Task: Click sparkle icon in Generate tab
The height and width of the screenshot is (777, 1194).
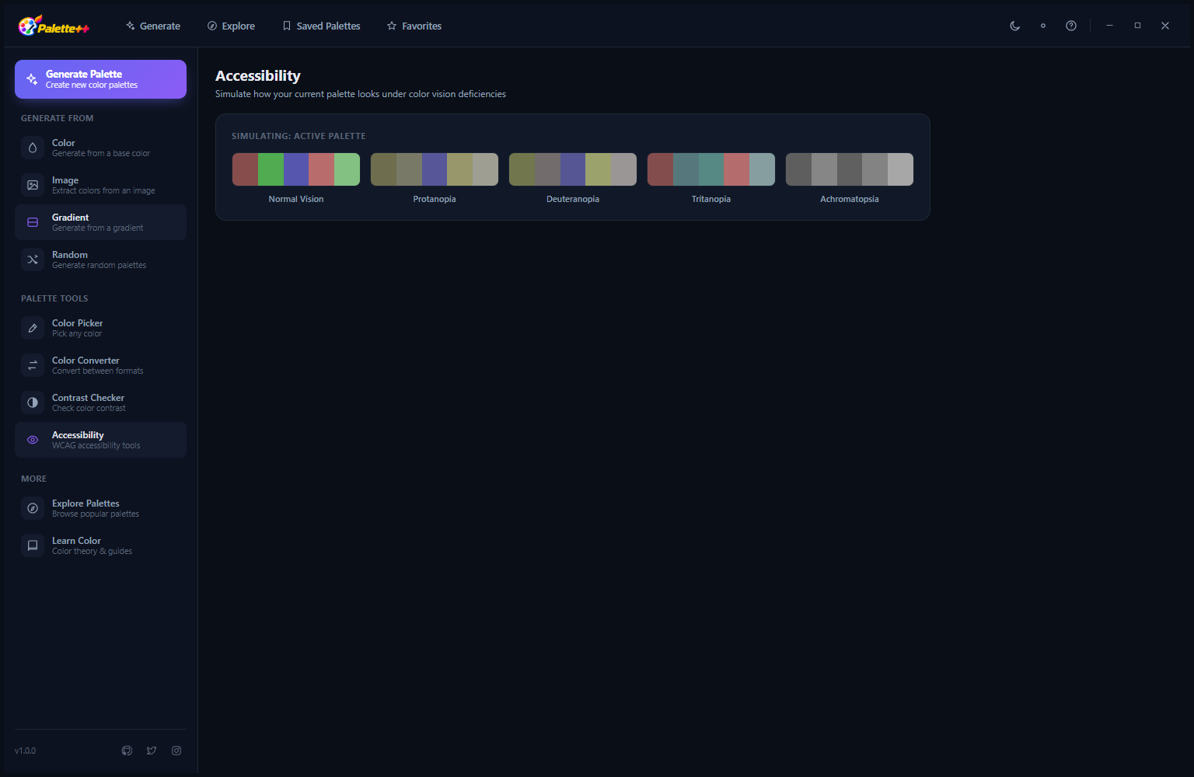Action: coord(131,26)
